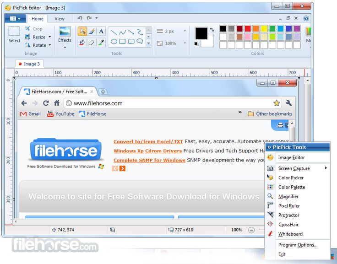Screen dimensions: 337x264
Task: Expand the Screen Capture submenu
Action: [326, 168]
